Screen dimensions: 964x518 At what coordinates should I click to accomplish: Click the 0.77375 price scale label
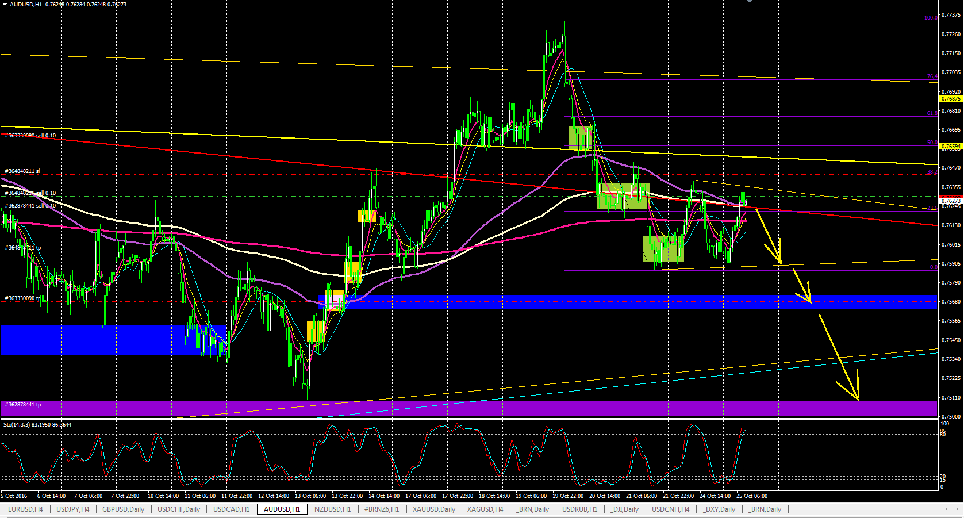[x=951, y=16]
